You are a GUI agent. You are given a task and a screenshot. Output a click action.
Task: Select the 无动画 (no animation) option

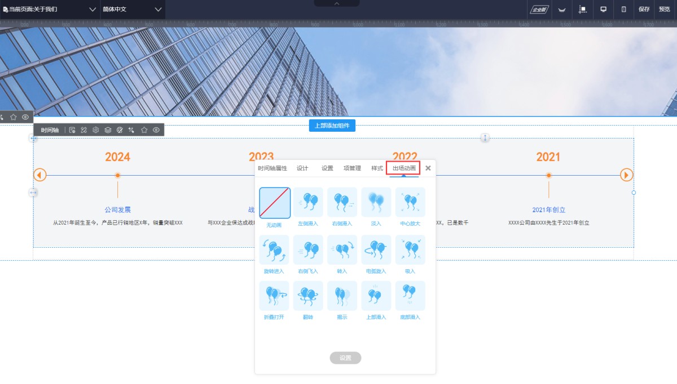275,203
